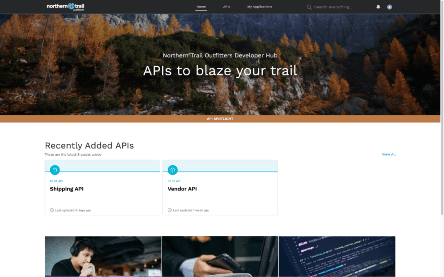Open the Shipping API title link

click(x=67, y=189)
